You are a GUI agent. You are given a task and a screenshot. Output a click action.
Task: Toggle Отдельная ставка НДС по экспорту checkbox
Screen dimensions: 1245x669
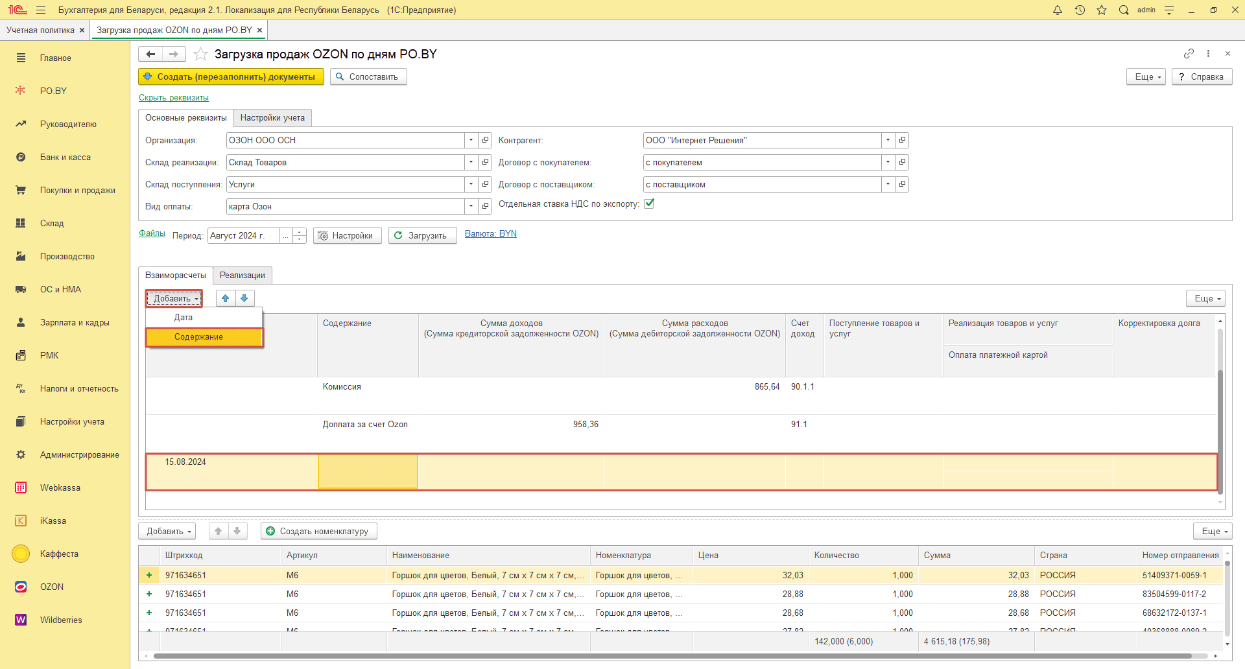coord(649,204)
